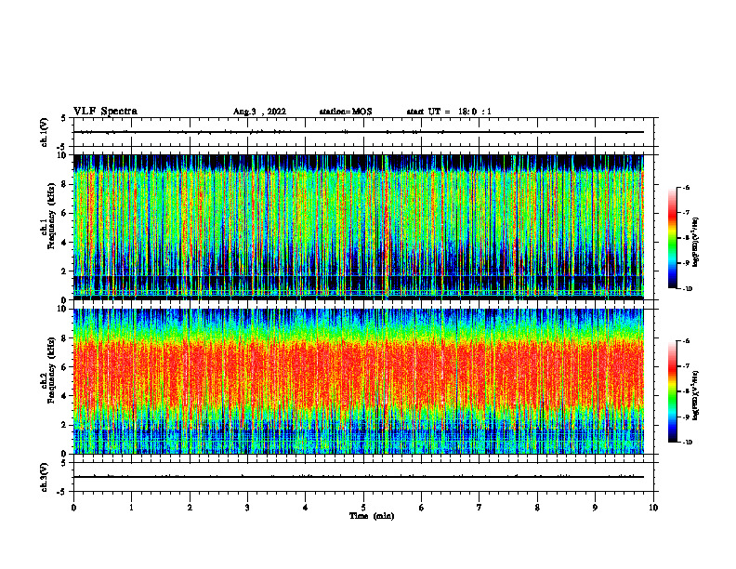Click the ch.3 voltage waveform trace panel
Screen dimensions: 736x569
363,477
